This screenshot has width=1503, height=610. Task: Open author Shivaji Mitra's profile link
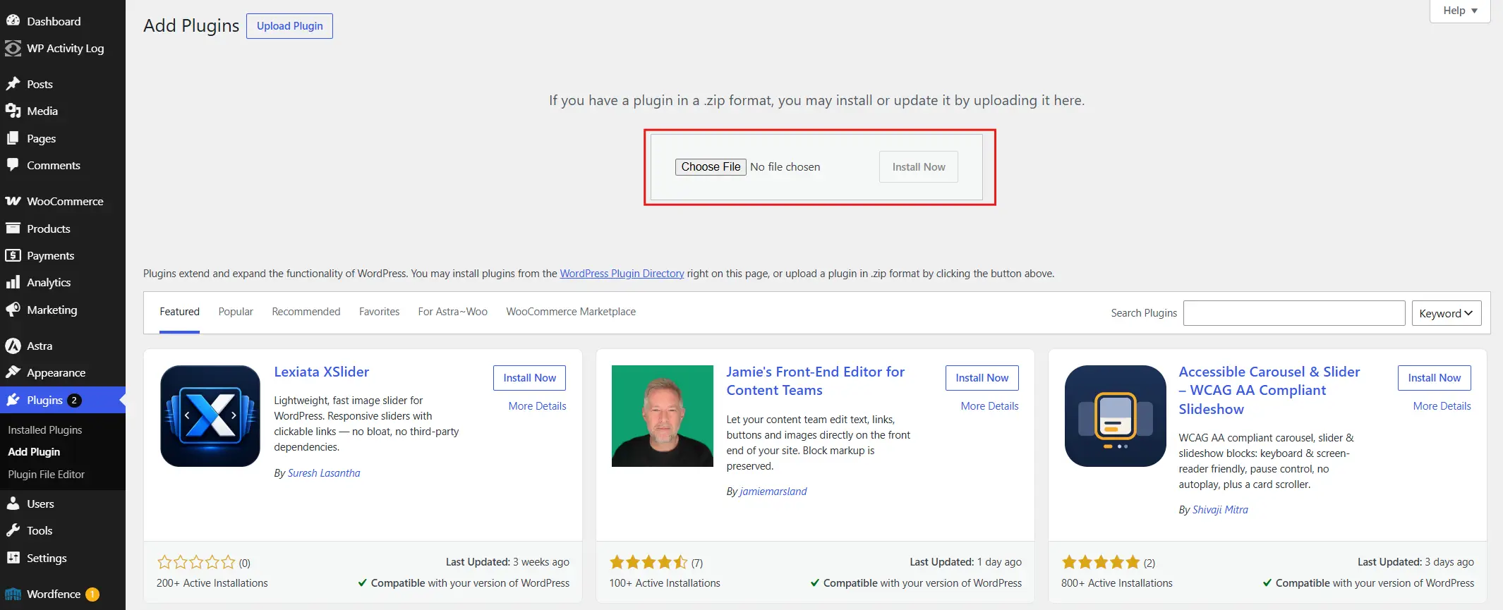coord(1220,510)
